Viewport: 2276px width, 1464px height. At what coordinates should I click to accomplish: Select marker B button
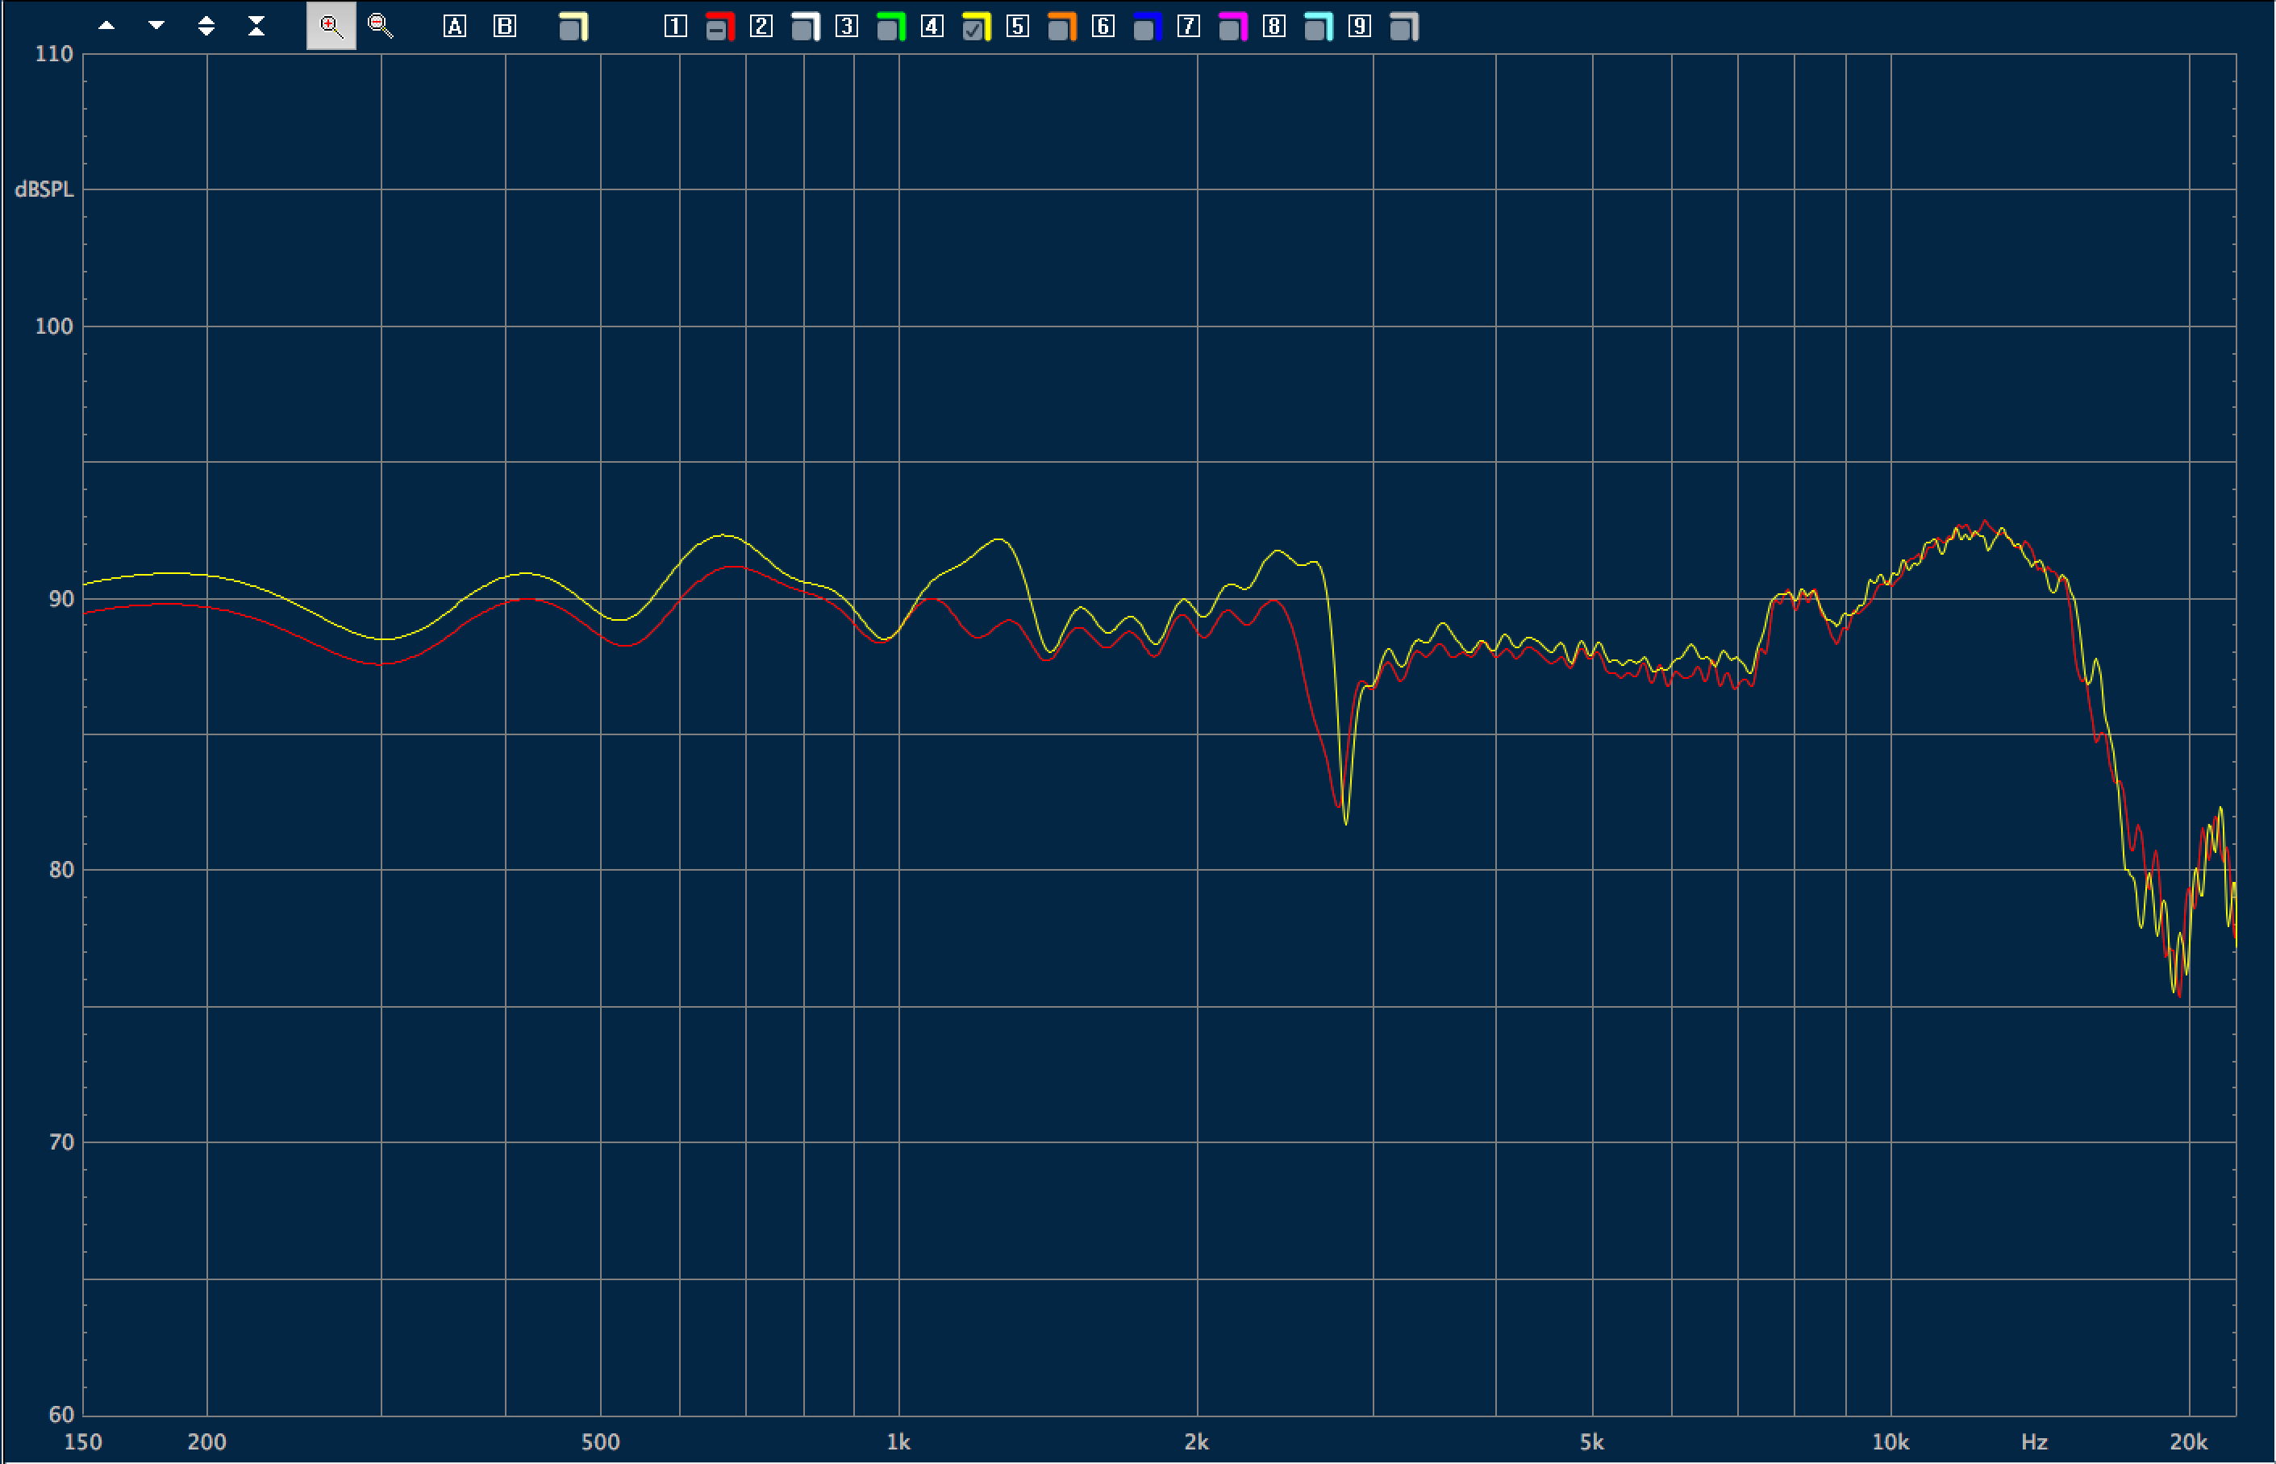[x=505, y=27]
